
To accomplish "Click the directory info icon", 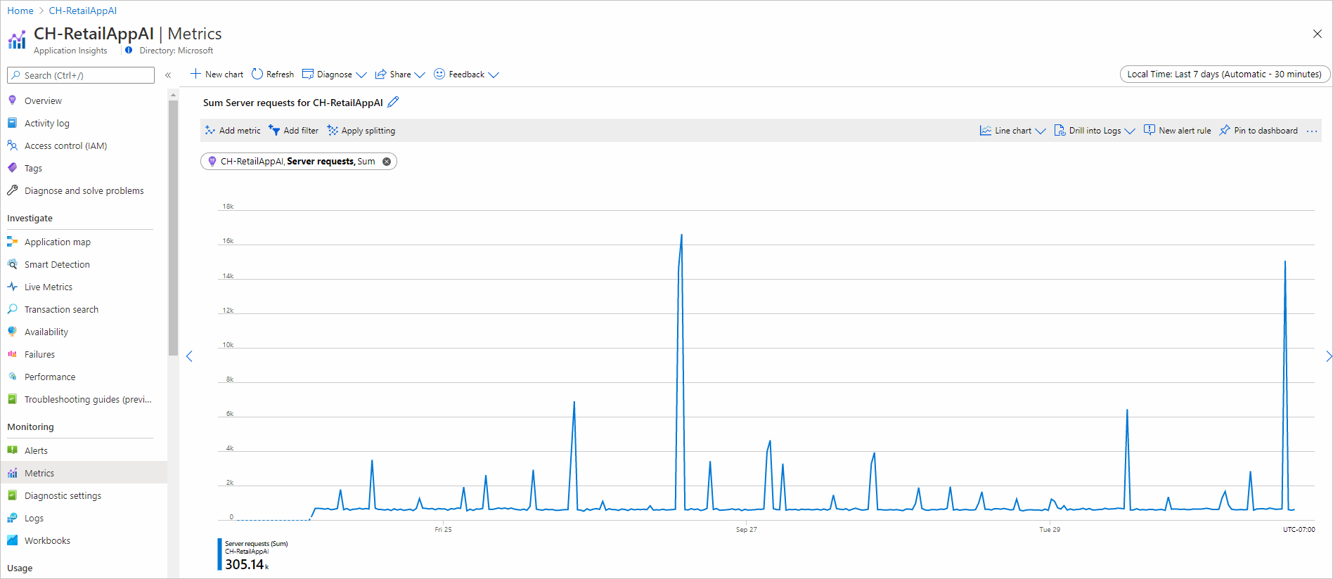I will pos(129,51).
